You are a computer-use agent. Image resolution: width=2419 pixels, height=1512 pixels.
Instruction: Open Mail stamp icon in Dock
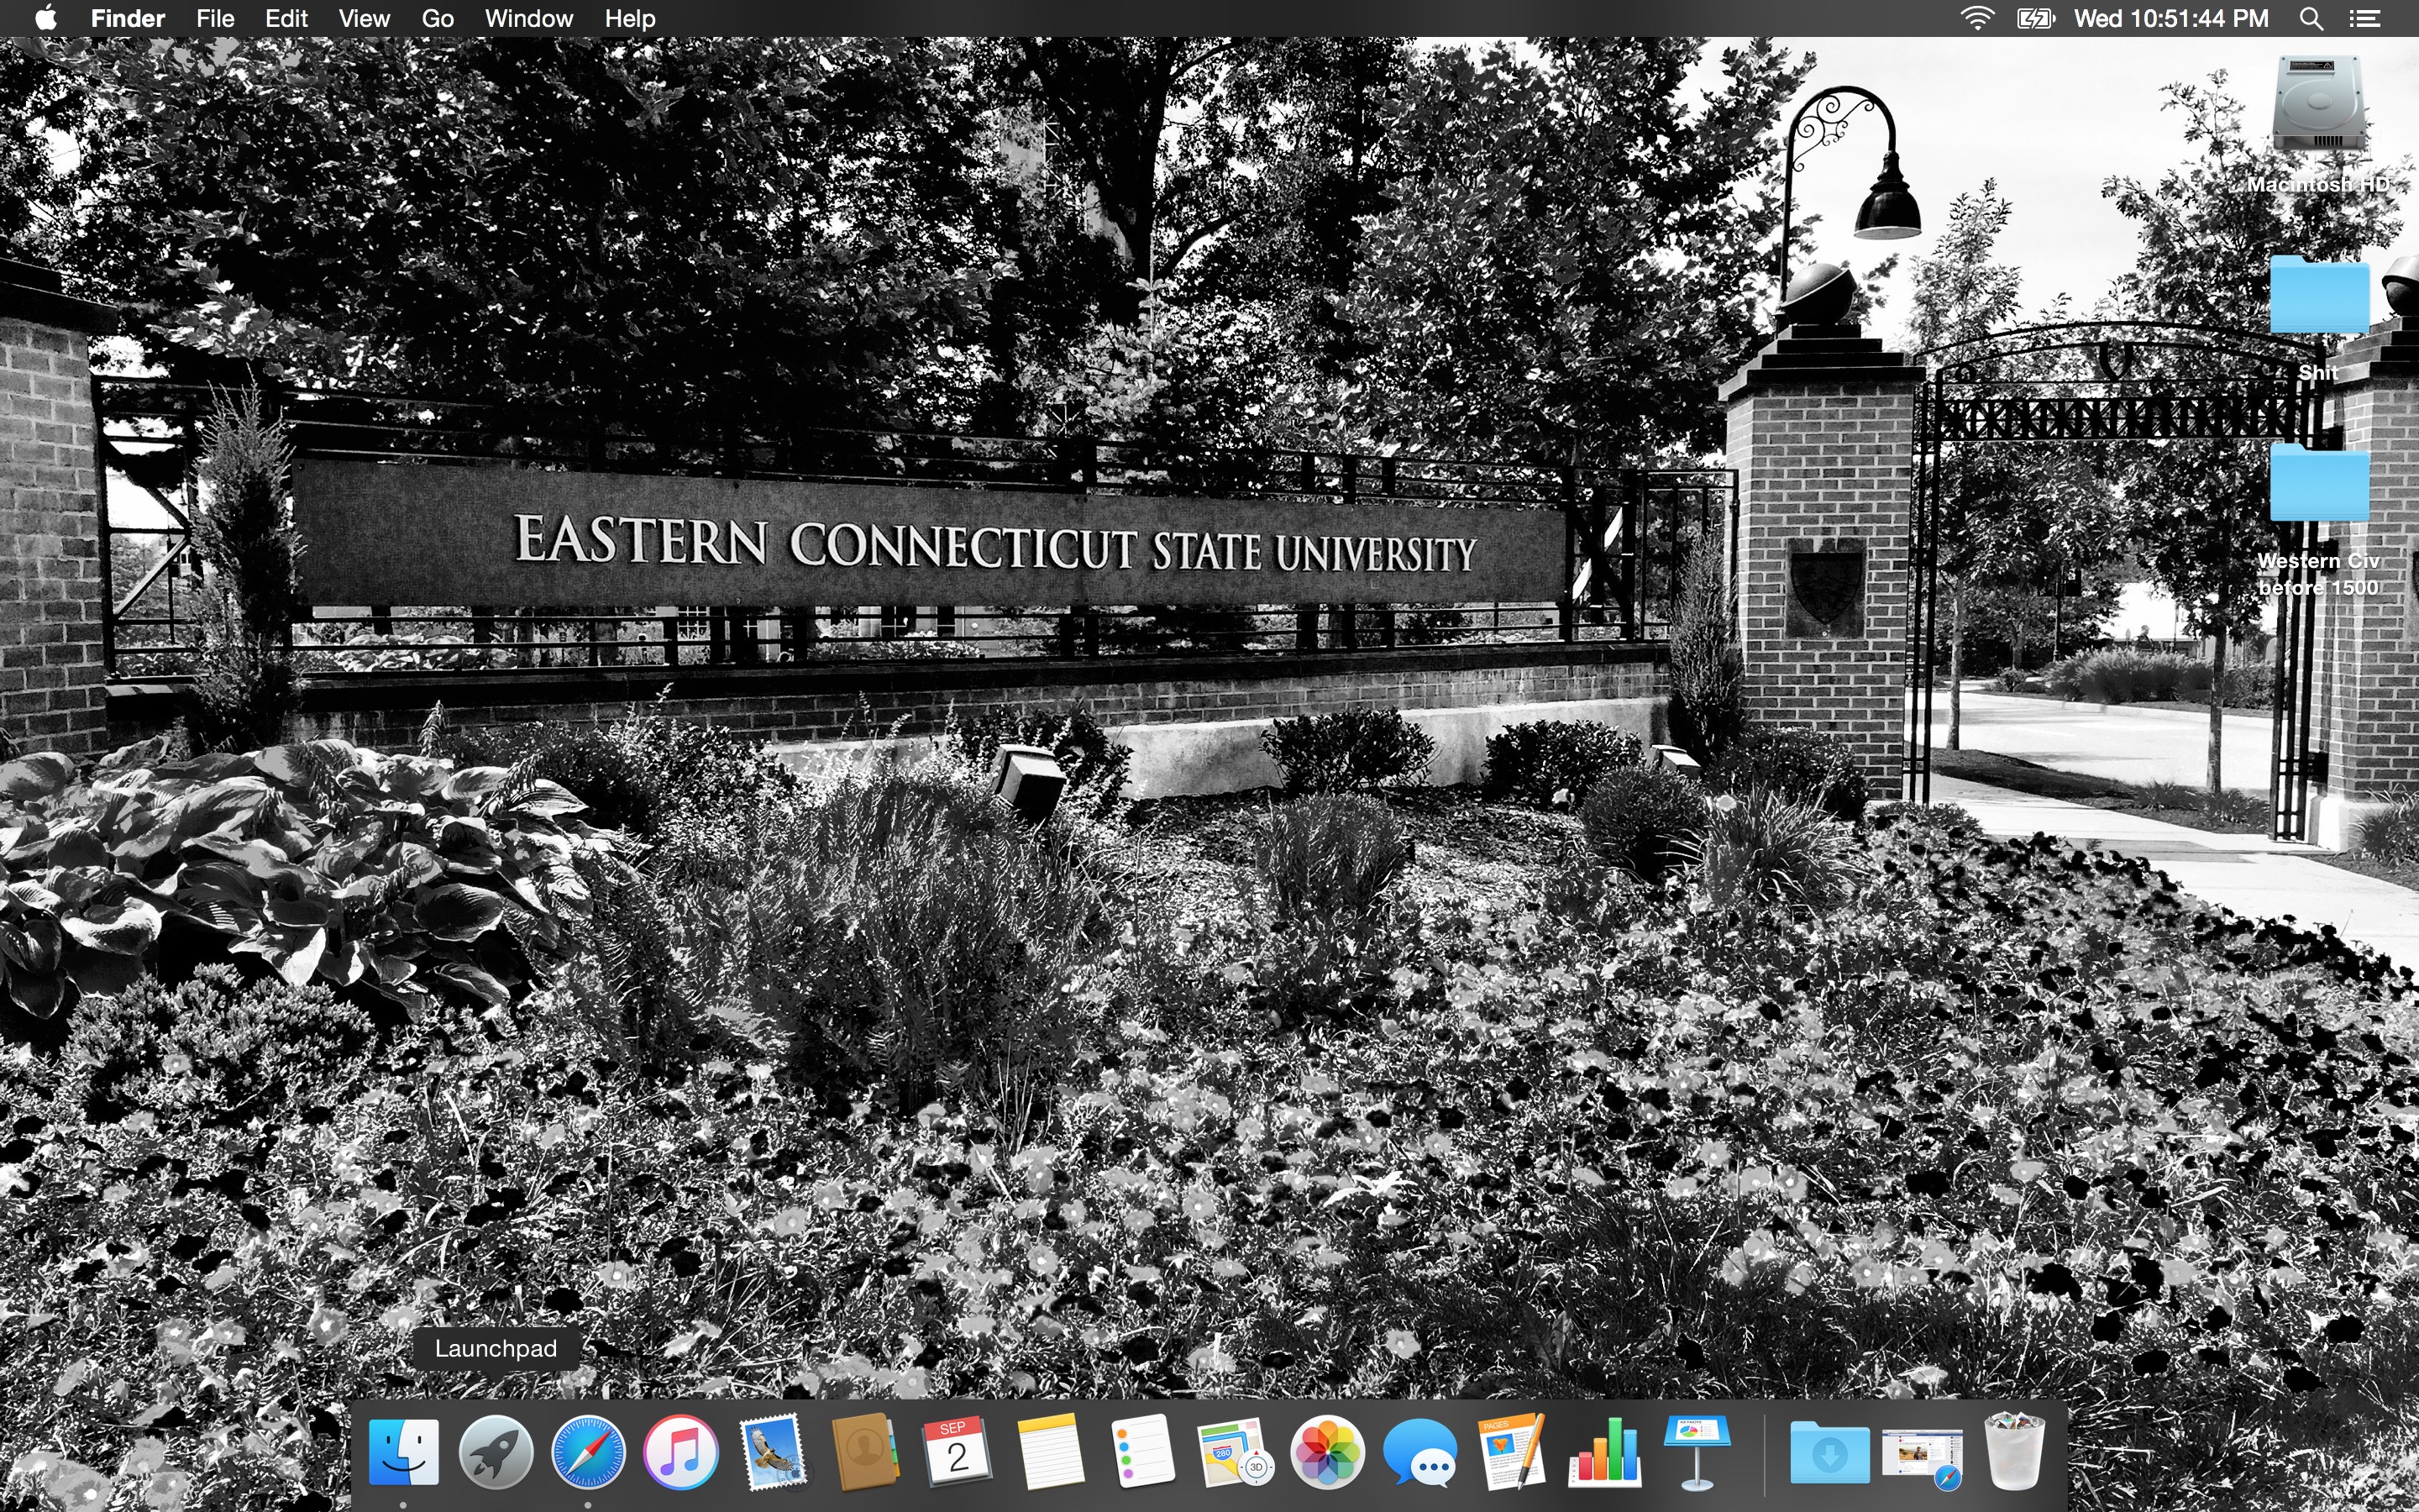point(773,1452)
